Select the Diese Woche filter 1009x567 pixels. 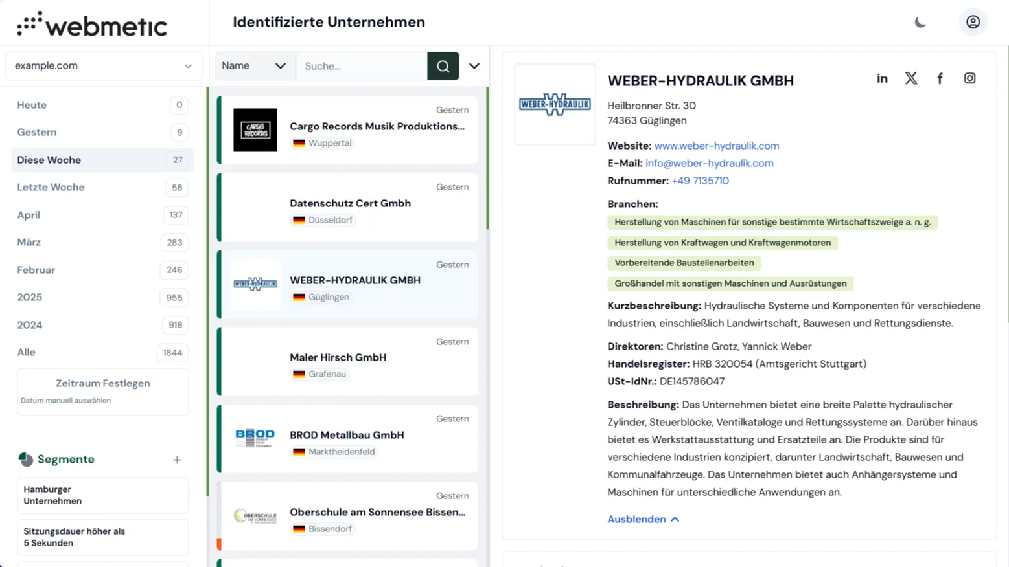pyautogui.click(x=102, y=160)
